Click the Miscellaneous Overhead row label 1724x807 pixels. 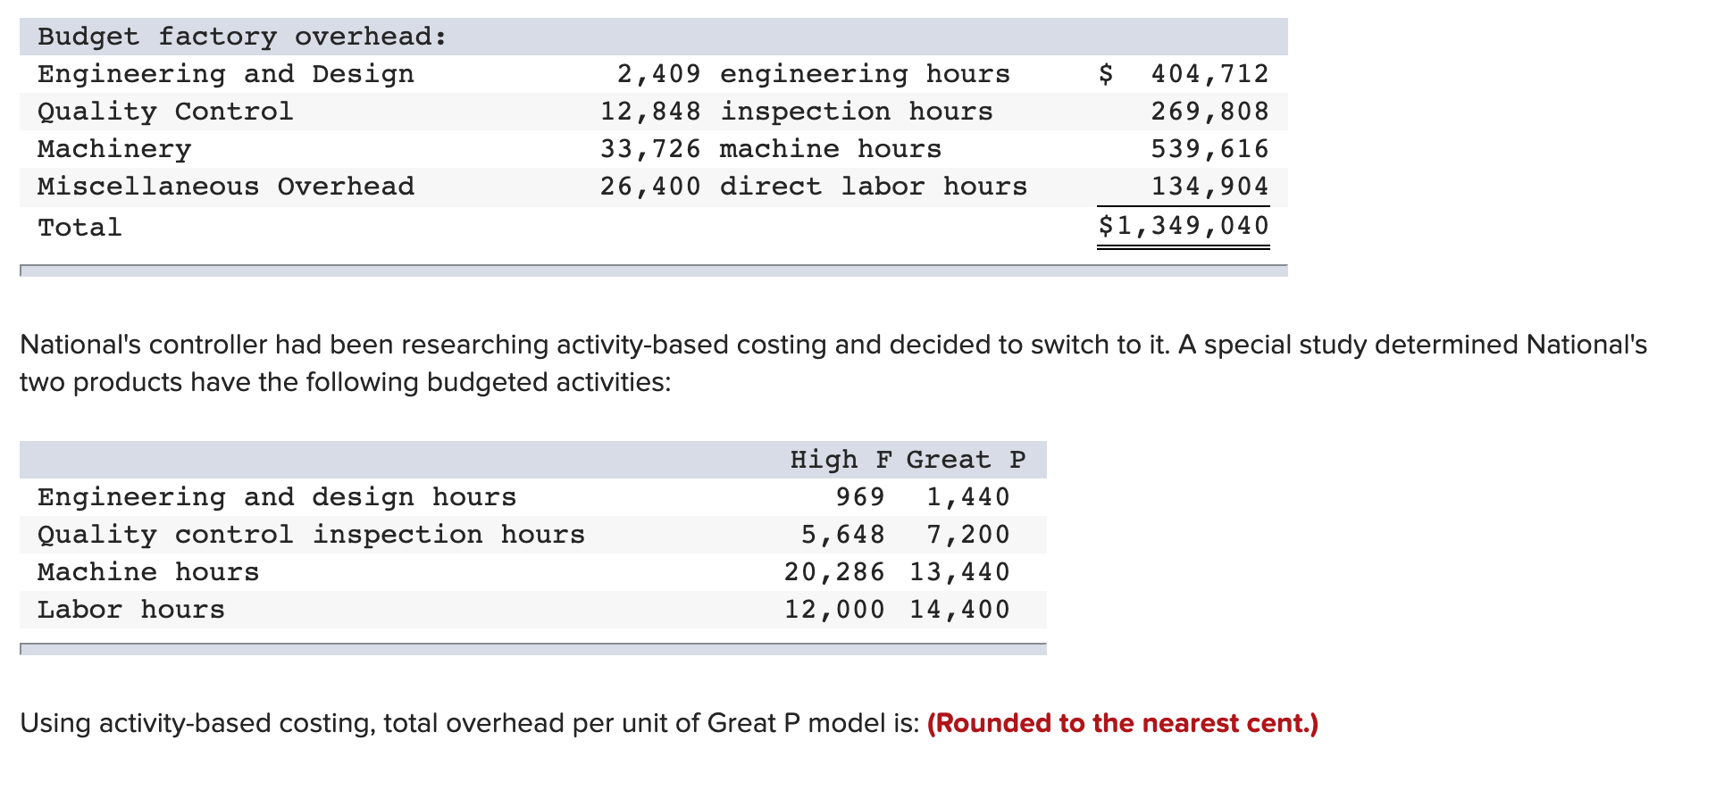(224, 186)
